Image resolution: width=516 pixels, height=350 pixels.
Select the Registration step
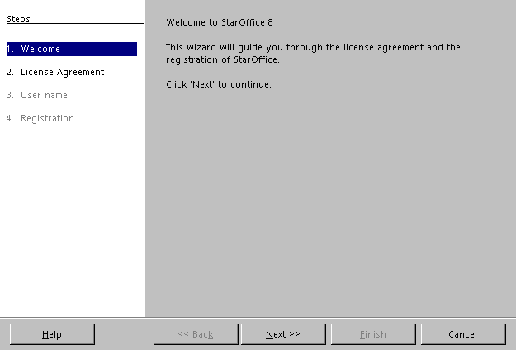coord(40,118)
